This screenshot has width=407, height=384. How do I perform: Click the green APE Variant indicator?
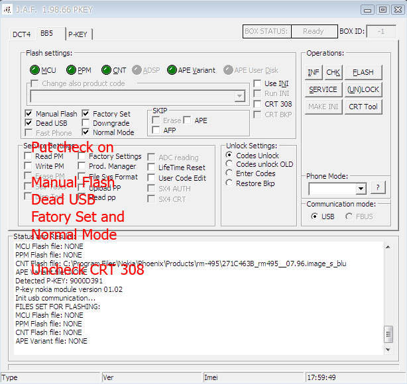click(172, 70)
